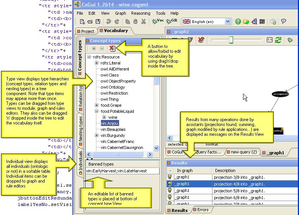Open the Help menu
Screen dimensions: 299x215
click(x=175, y=13)
